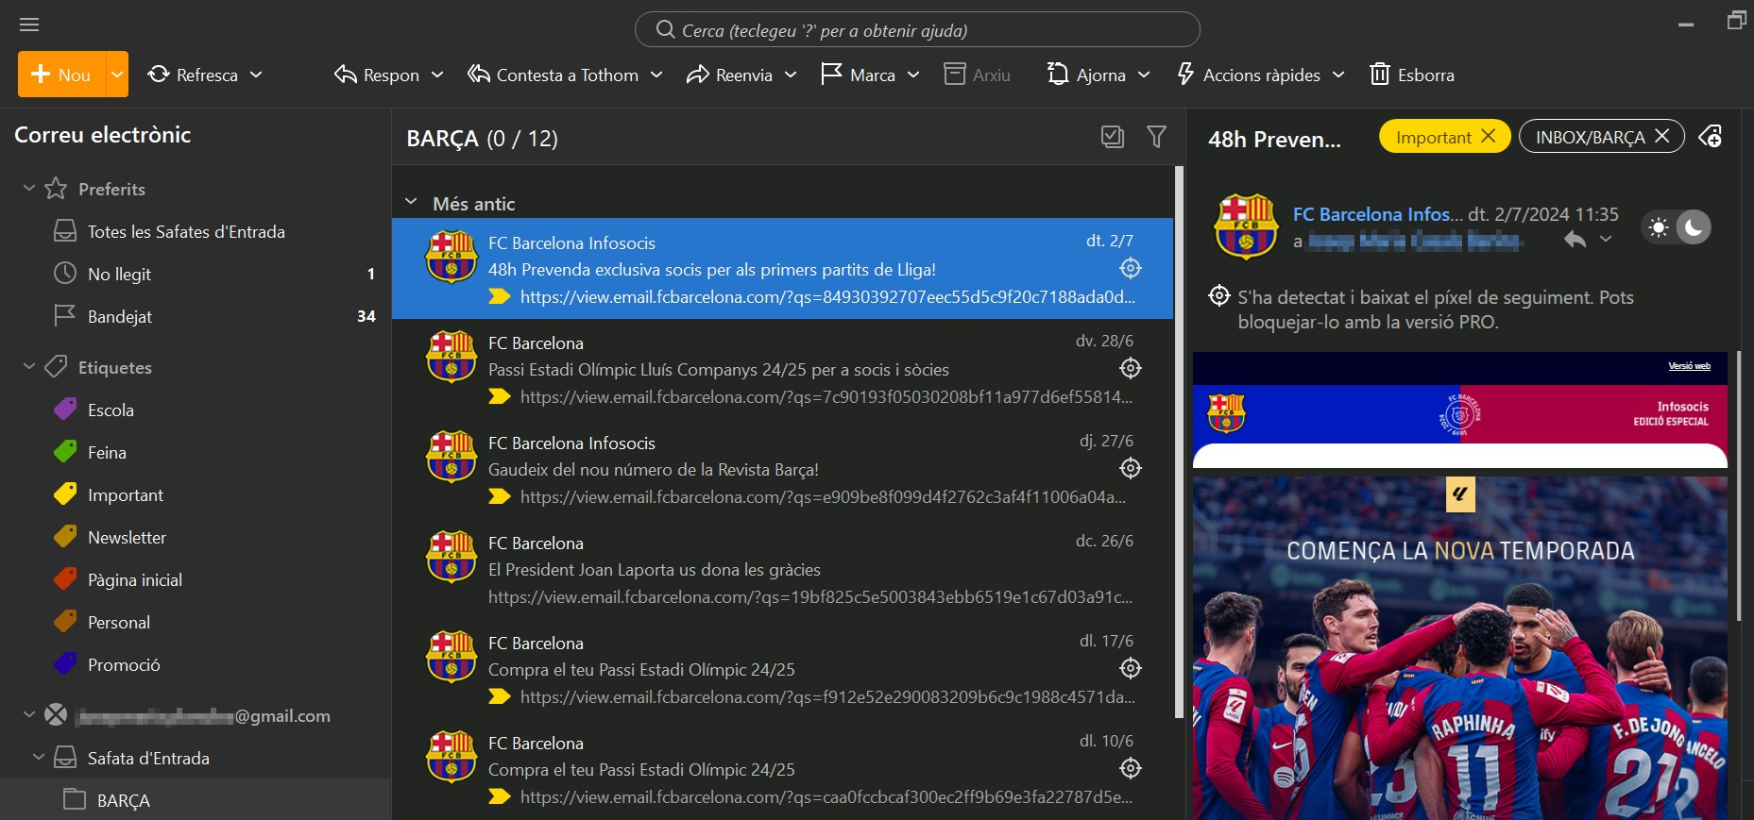Screen dimensions: 1754x820
Task: Expand the Refresca dropdown arrow
Action: pyautogui.click(x=256, y=75)
